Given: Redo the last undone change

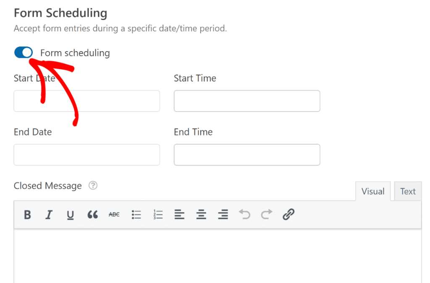Looking at the screenshot, I should coord(266,215).
